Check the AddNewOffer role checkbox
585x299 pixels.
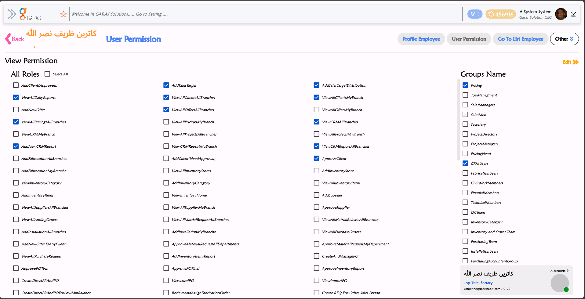coord(16,110)
